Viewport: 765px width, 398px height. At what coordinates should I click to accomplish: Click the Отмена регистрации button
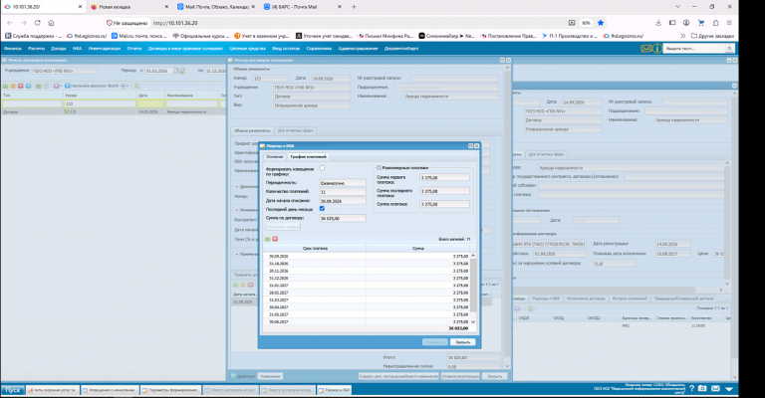460,376
